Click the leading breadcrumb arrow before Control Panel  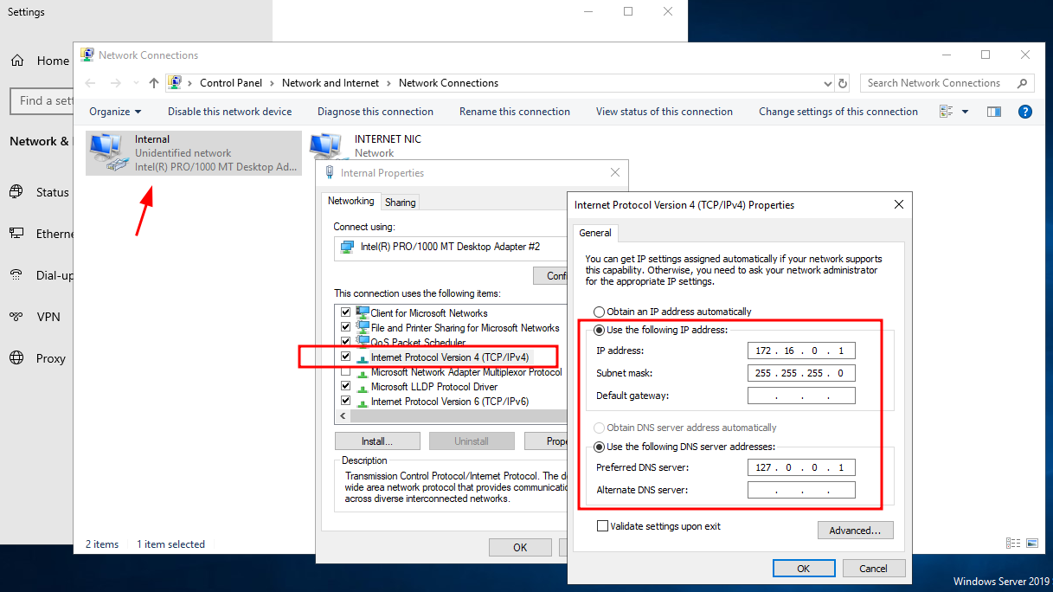pos(189,83)
